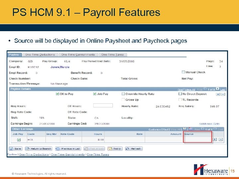The height and width of the screenshot is (179, 239).
Task: Enable the Manual Check checkbox
Action: [183, 72]
